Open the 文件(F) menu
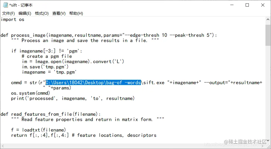Image resolution: width=271 pixels, height=149 pixels. coord(8,13)
